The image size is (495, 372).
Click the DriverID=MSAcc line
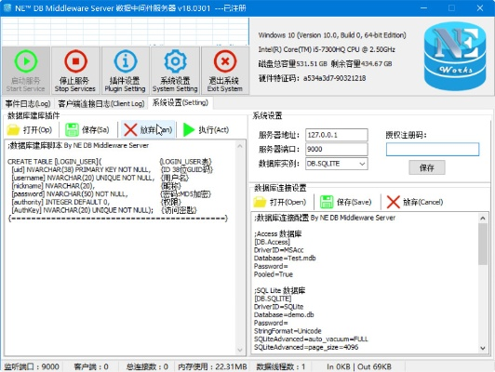278,250
